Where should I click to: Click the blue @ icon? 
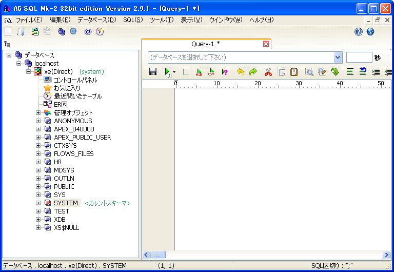[x=88, y=32]
